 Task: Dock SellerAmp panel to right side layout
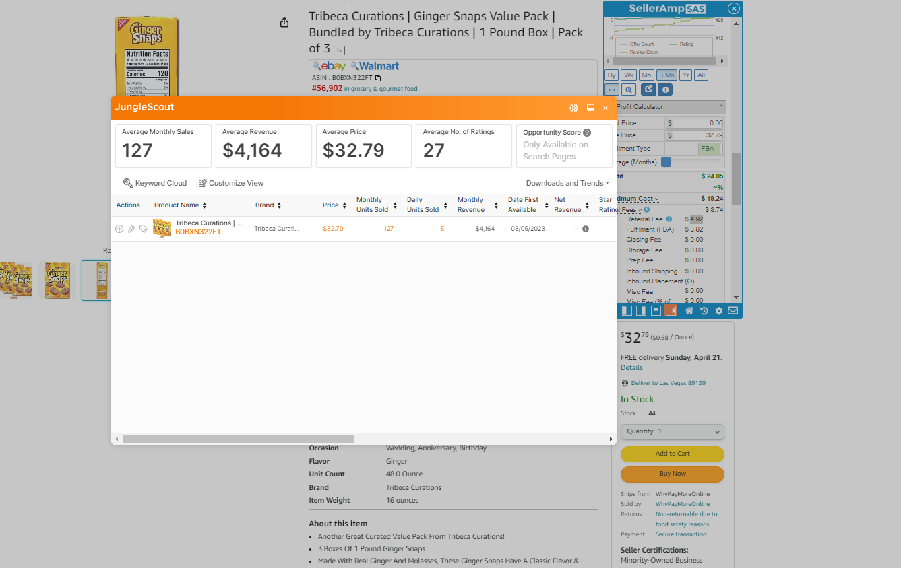tap(641, 310)
